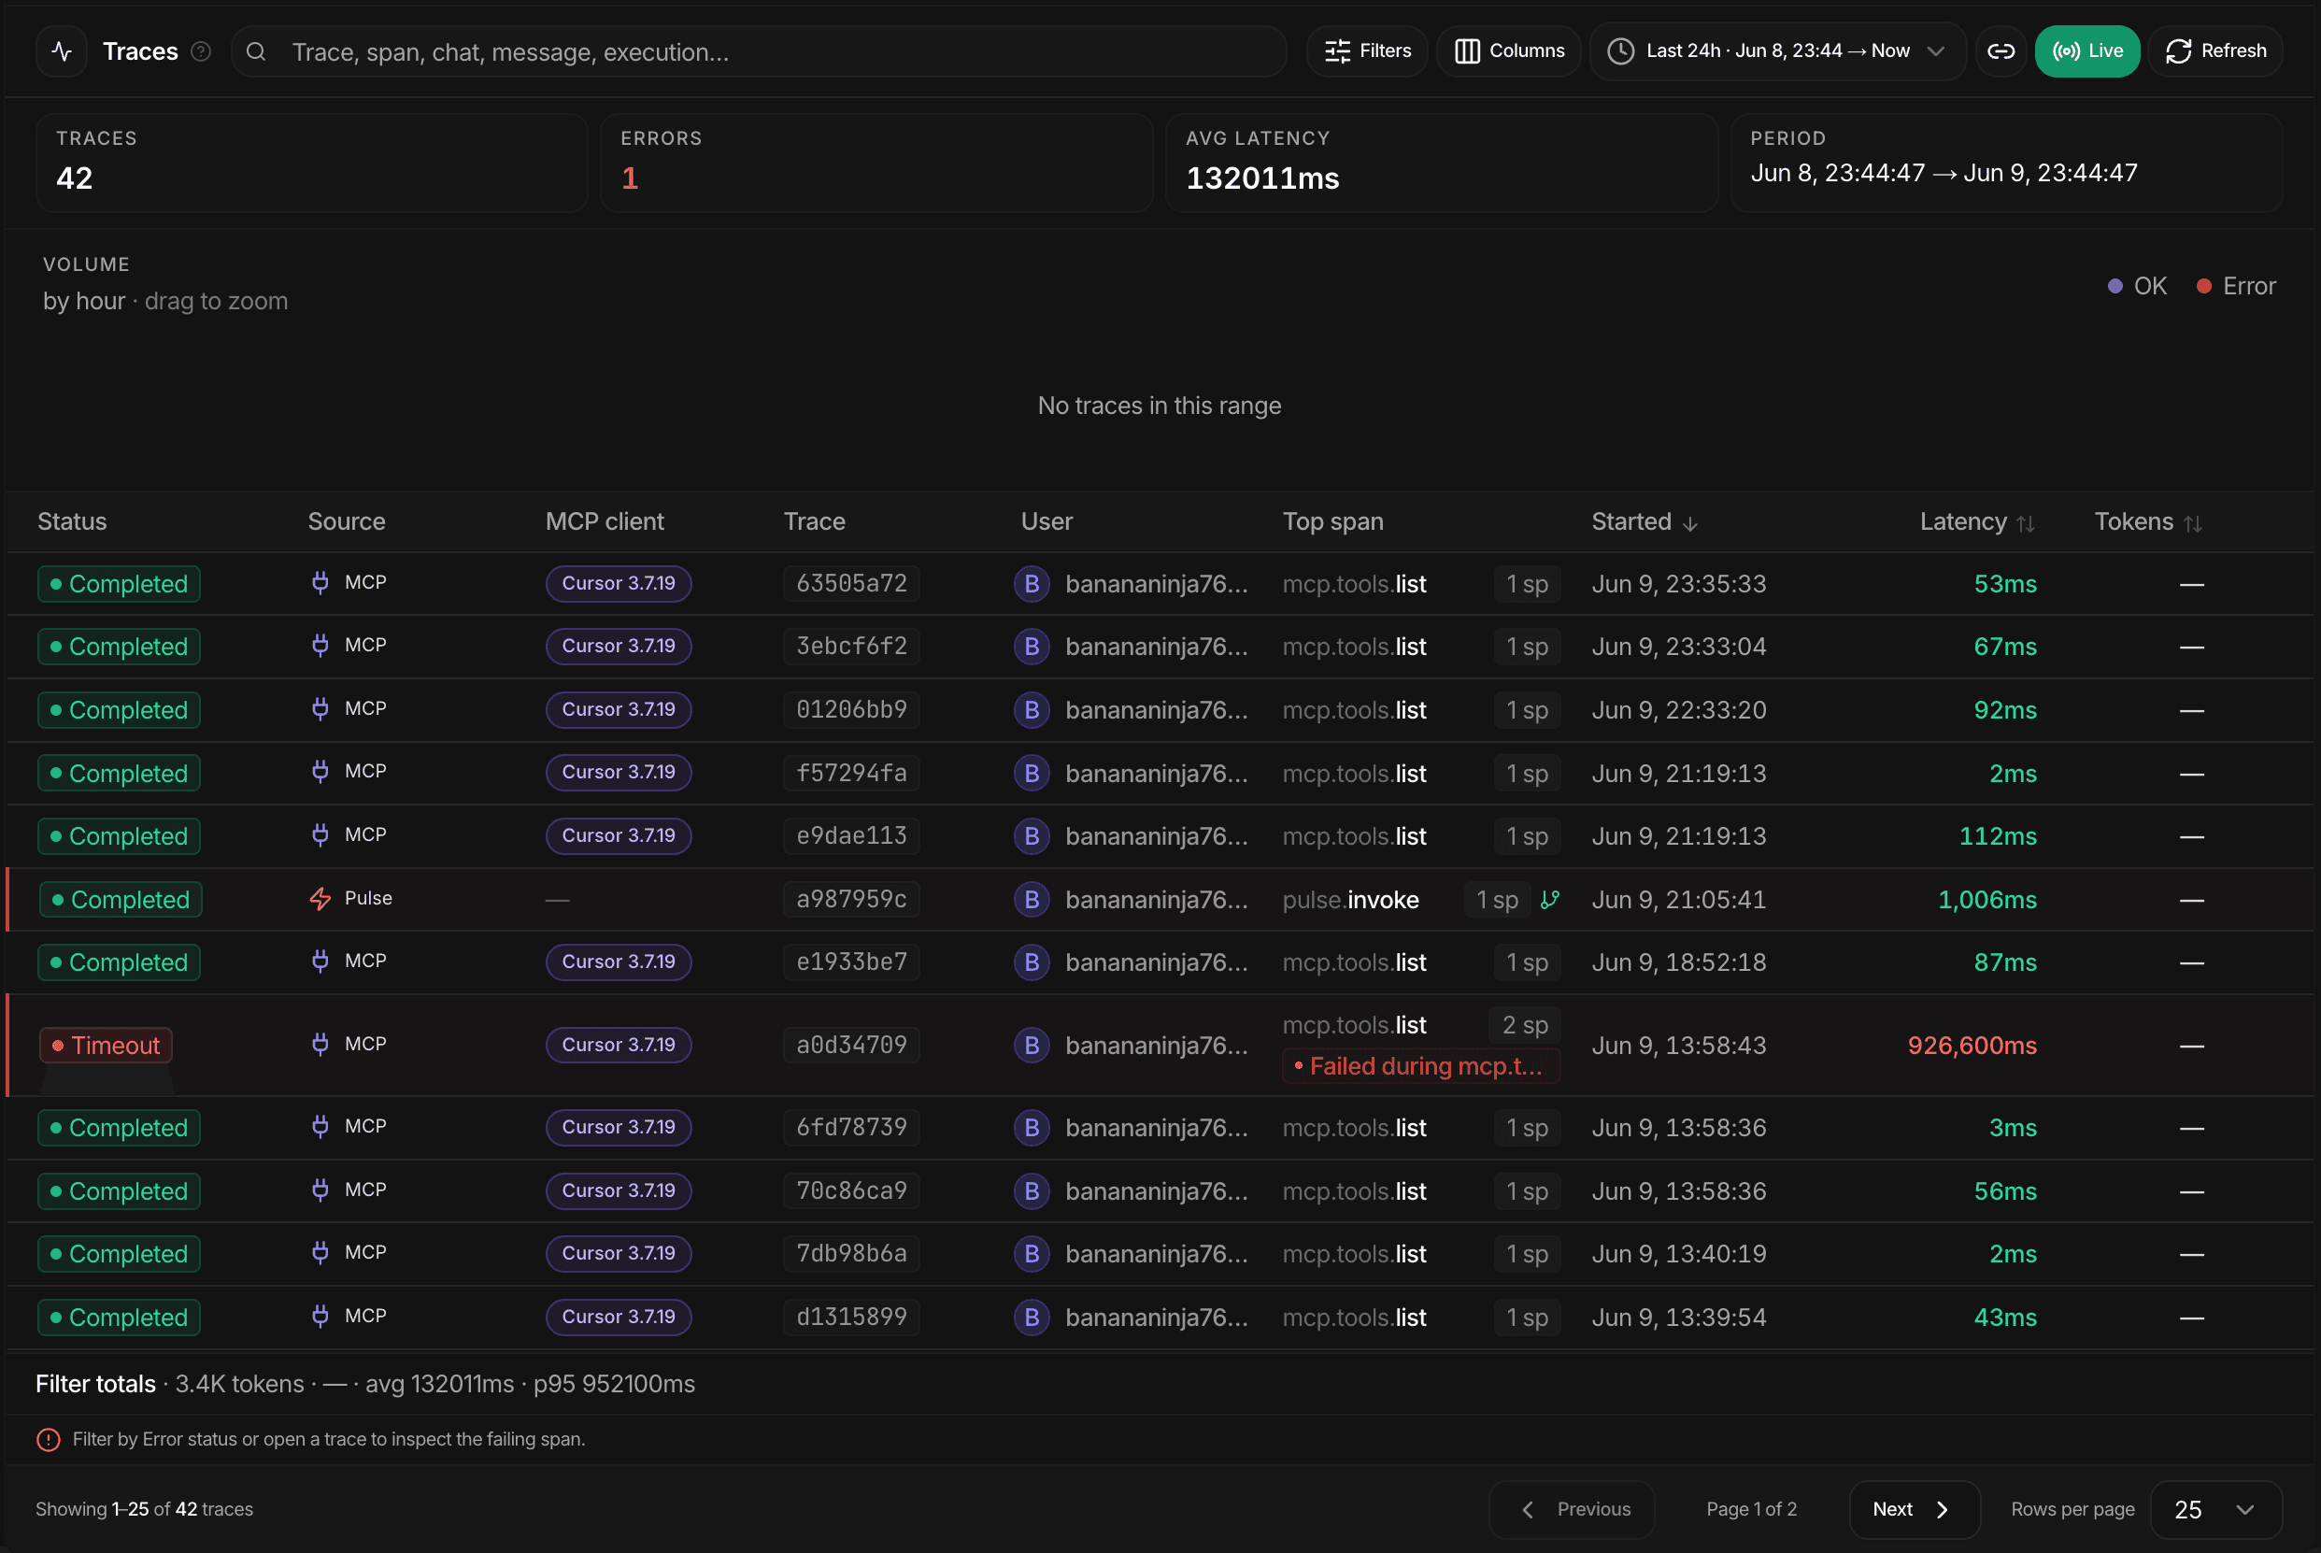Click the Filters sliders icon
This screenshot has width=2321, height=1553.
pos(1338,51)
